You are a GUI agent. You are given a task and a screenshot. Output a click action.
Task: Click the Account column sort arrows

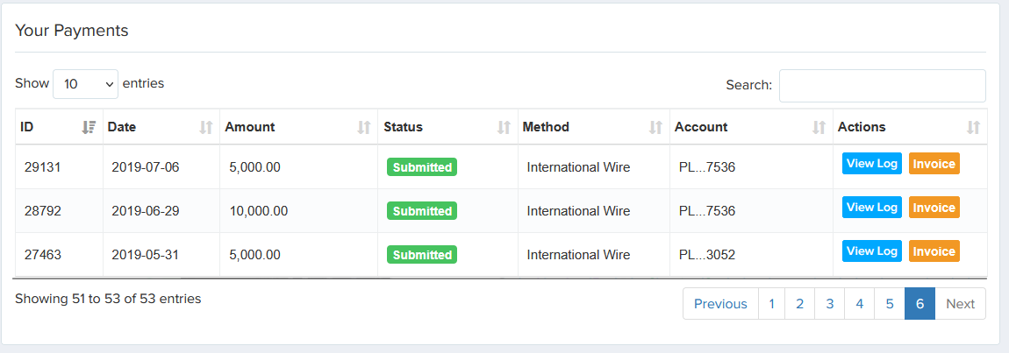(x=819, y=127)
